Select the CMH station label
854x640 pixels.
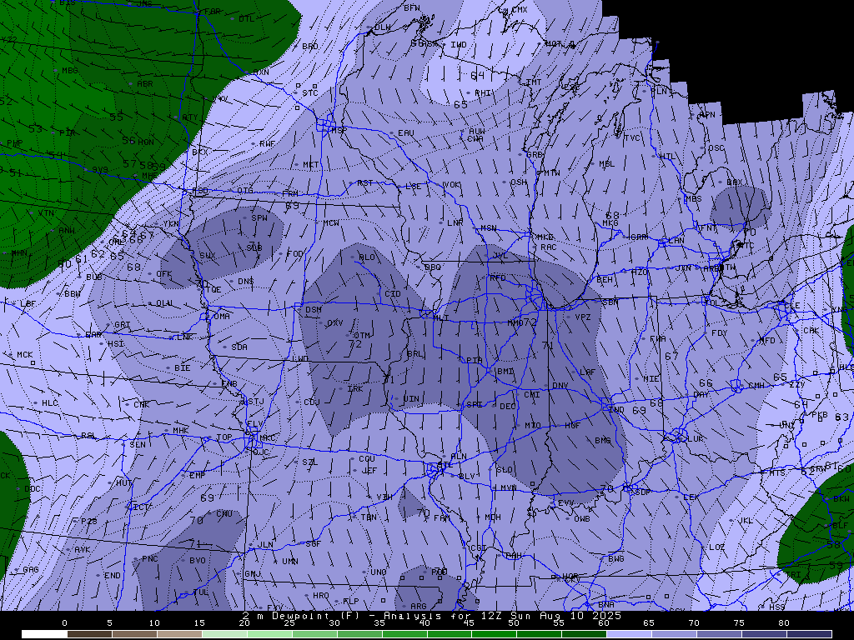(756, 385)
